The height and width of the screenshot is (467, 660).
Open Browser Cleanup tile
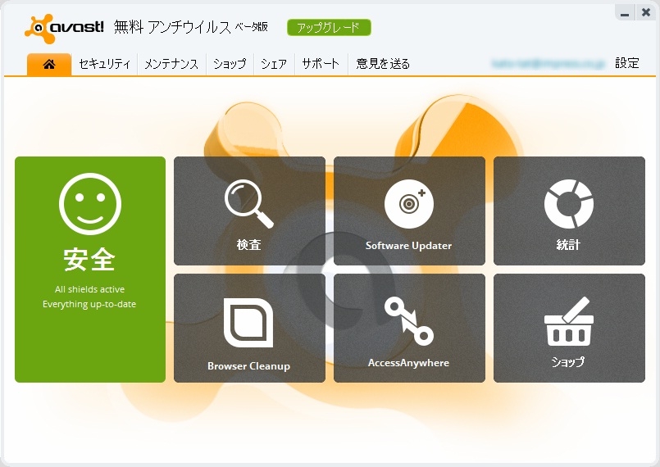249,329
